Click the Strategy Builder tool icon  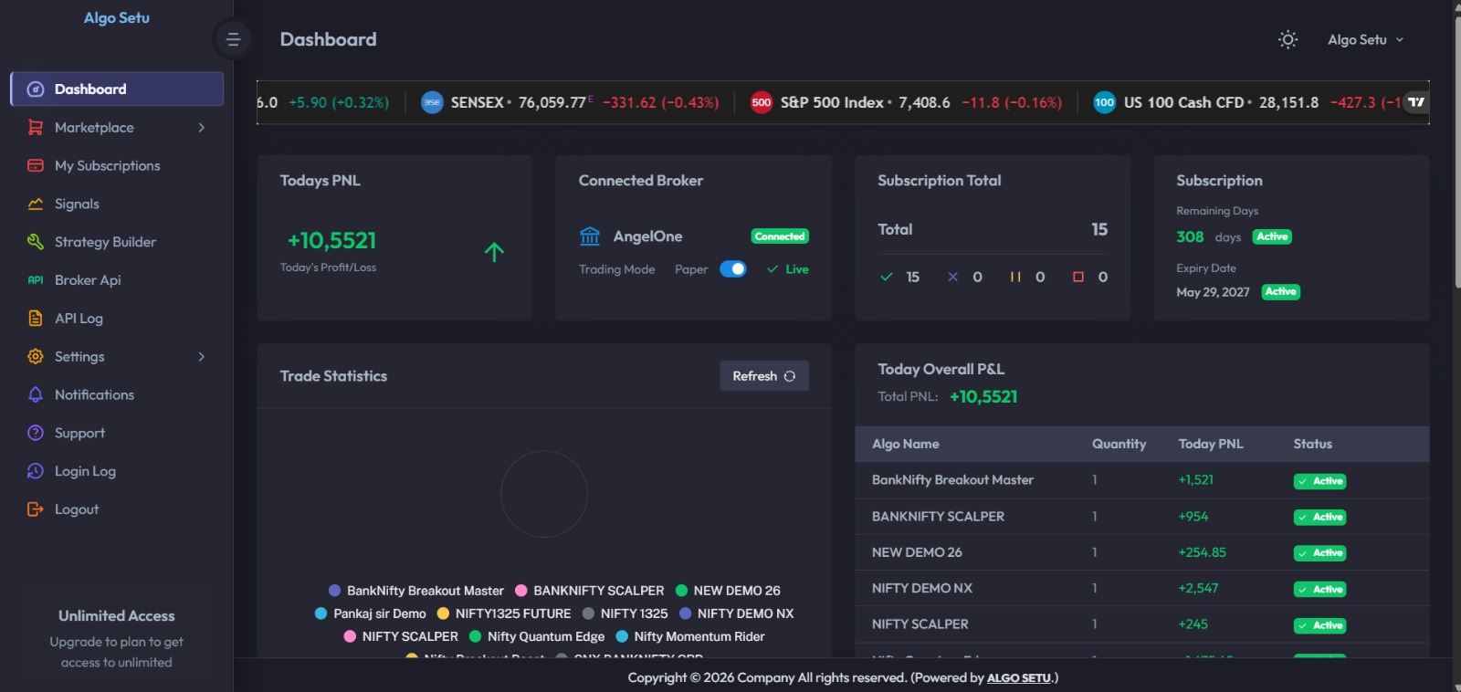click(x=36, y=242)
